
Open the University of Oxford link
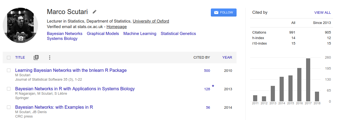click(x=151, y=21)
